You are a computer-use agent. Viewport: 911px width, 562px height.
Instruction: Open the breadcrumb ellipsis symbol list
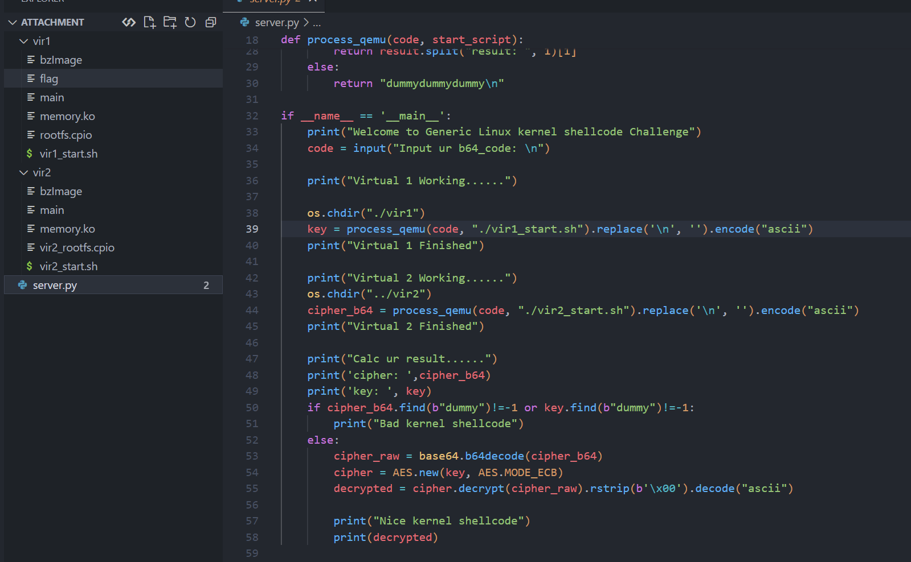[x=317, y=23]
